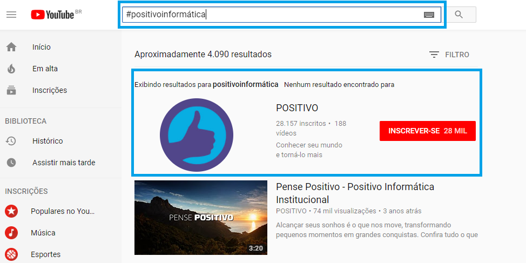Click the Populares no YouTube star icon
The height and width of the screenshot is (263, 526).
pyautogui.click(x=11, y=211)
